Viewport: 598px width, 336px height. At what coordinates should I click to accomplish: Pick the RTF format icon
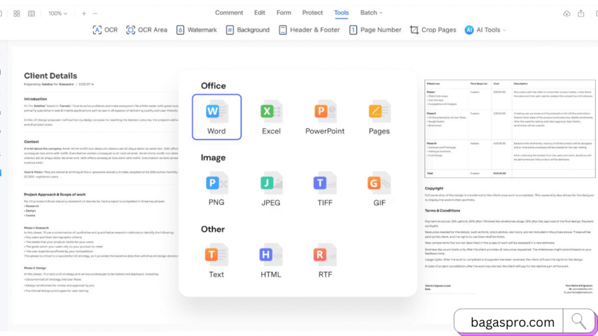[x=325, y=260]
